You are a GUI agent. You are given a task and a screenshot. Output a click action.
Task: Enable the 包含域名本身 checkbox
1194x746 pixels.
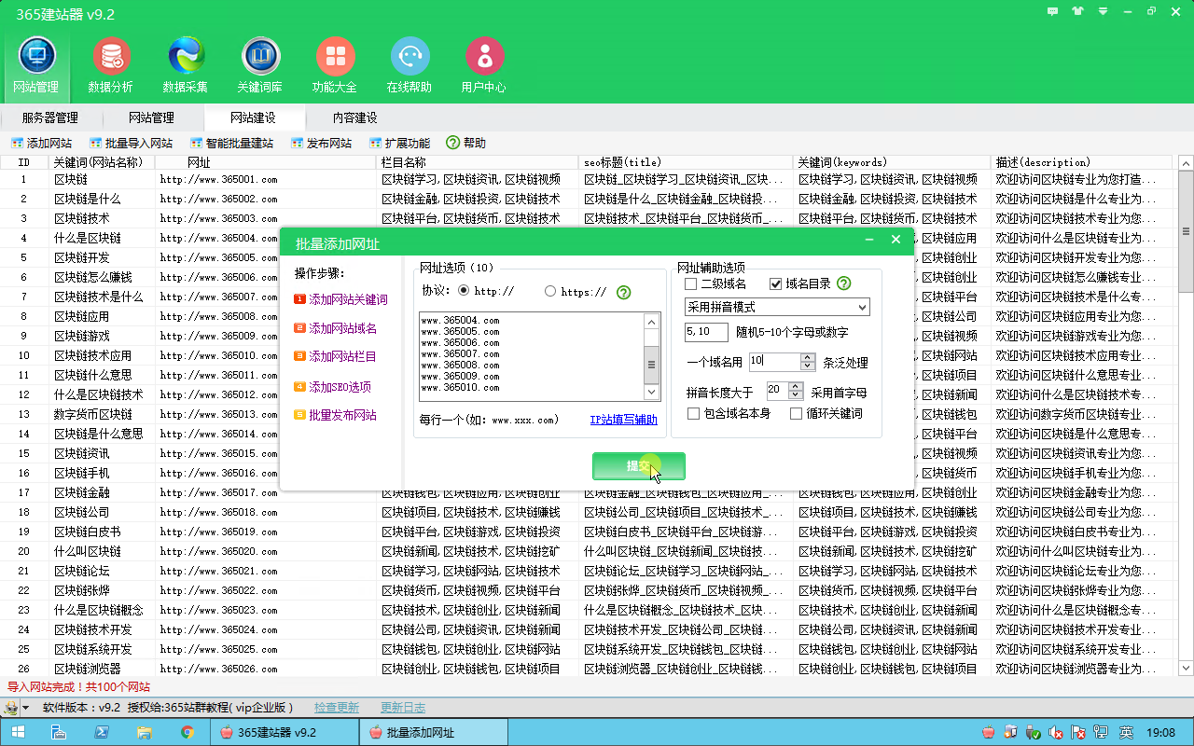(693, 413)
